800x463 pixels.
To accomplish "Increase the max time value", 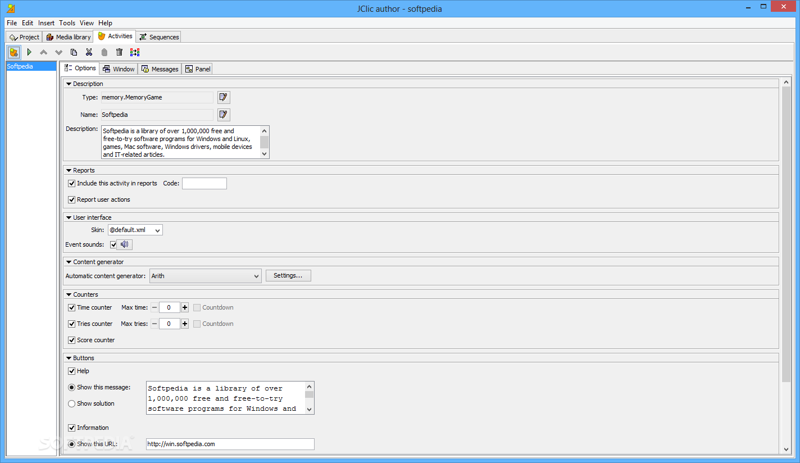I will pyautogui.click(x=185, y=307).
